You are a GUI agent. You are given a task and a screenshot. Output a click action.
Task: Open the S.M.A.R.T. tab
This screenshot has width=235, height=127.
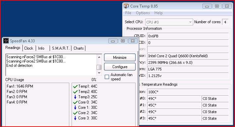(x=61, y=48)
